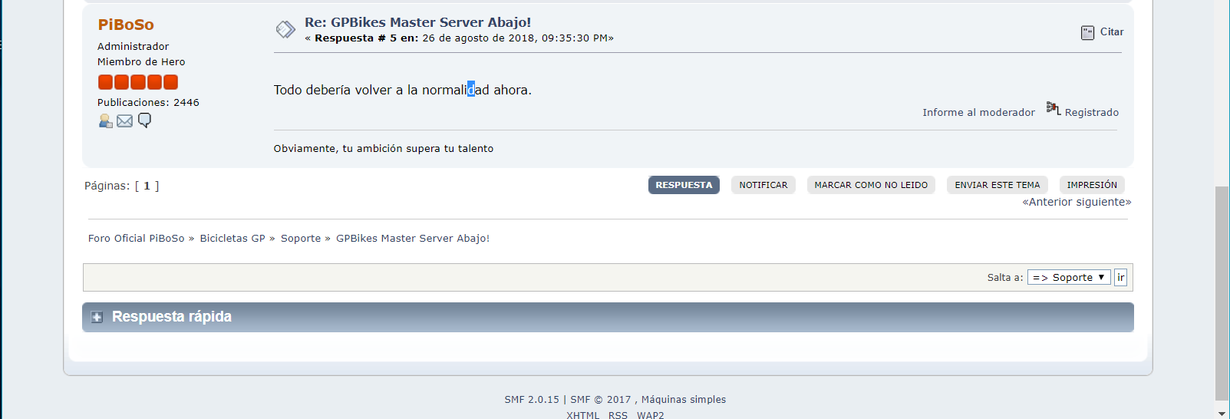Select MARCAR COMO NO LEIDO
Viewport: 1230px width, 419px height.
pos(871,185)
